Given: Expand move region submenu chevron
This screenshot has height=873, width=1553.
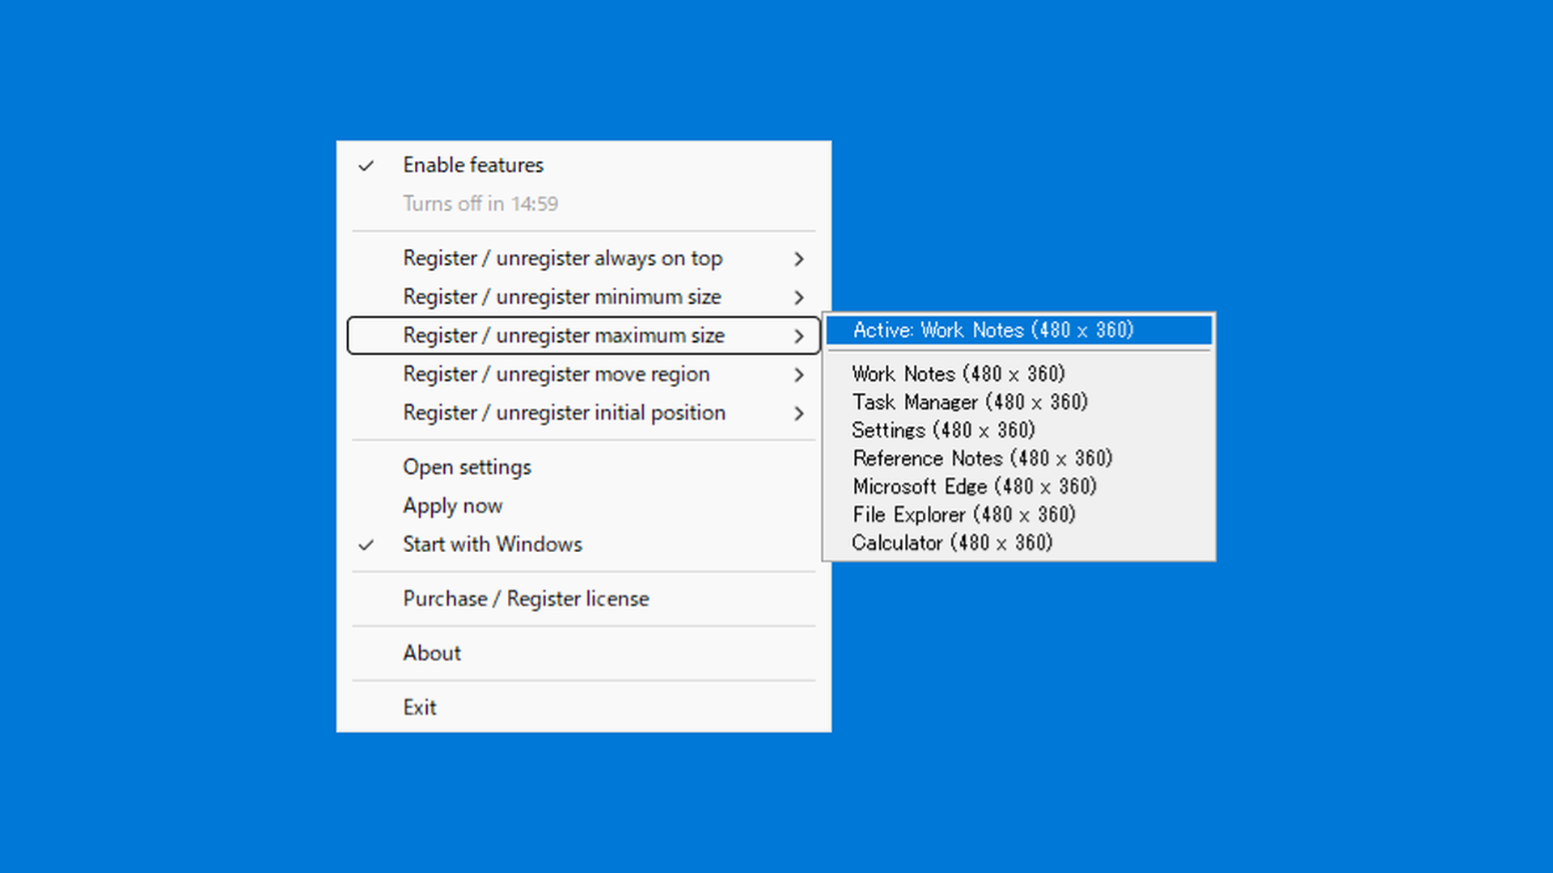Looking at the screenshot, I should [x=799, y=375].
